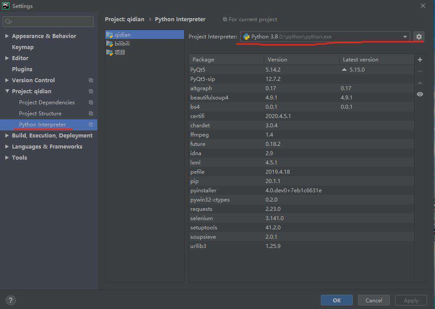Click copy icon next to Version Control
The height and width of the screenshot is (309, 435).
pyautogui.click(x=91, y=80)
